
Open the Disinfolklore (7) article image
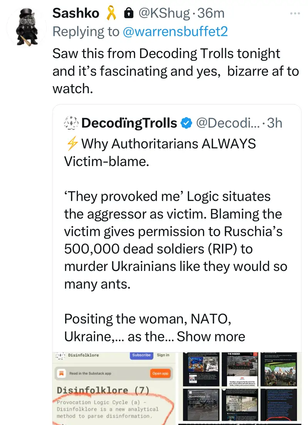(x=114, y=388)
